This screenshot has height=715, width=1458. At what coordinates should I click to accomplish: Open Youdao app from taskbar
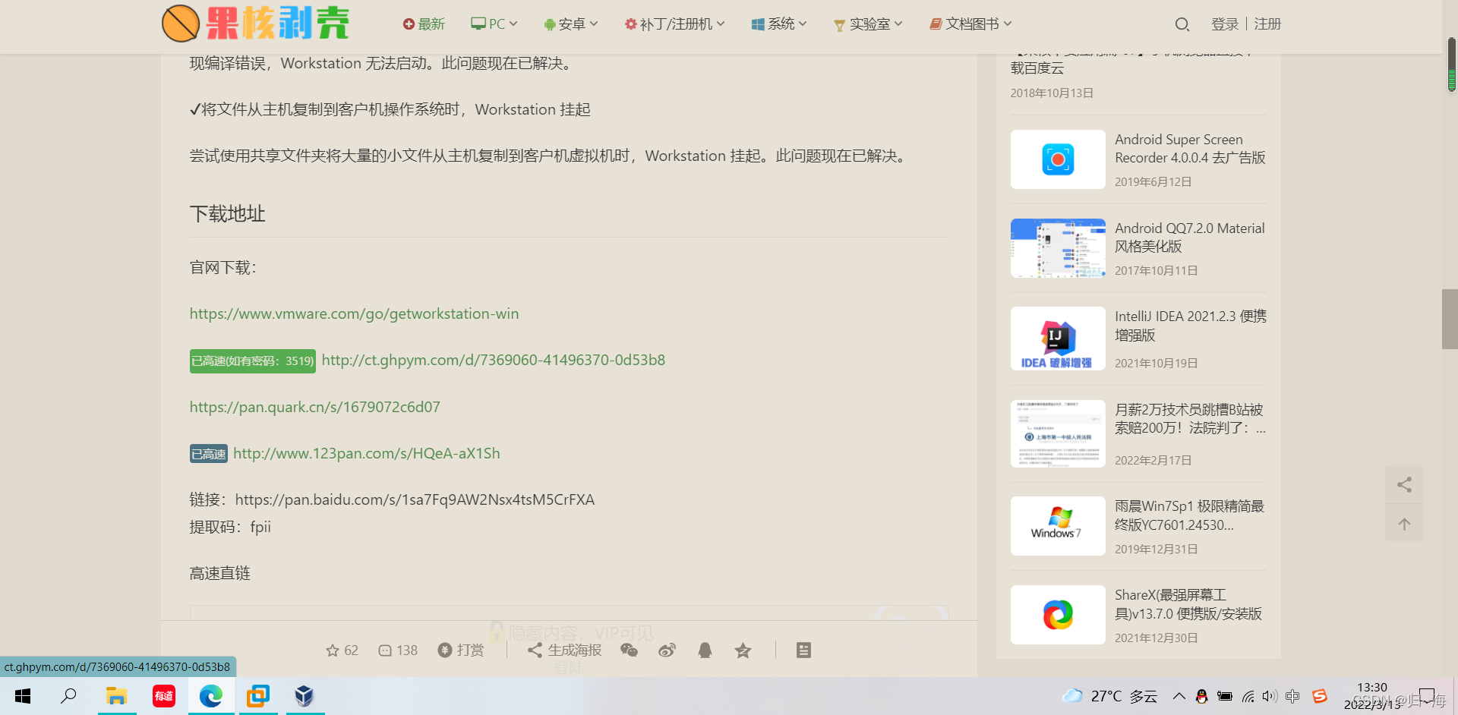(164, 696)
